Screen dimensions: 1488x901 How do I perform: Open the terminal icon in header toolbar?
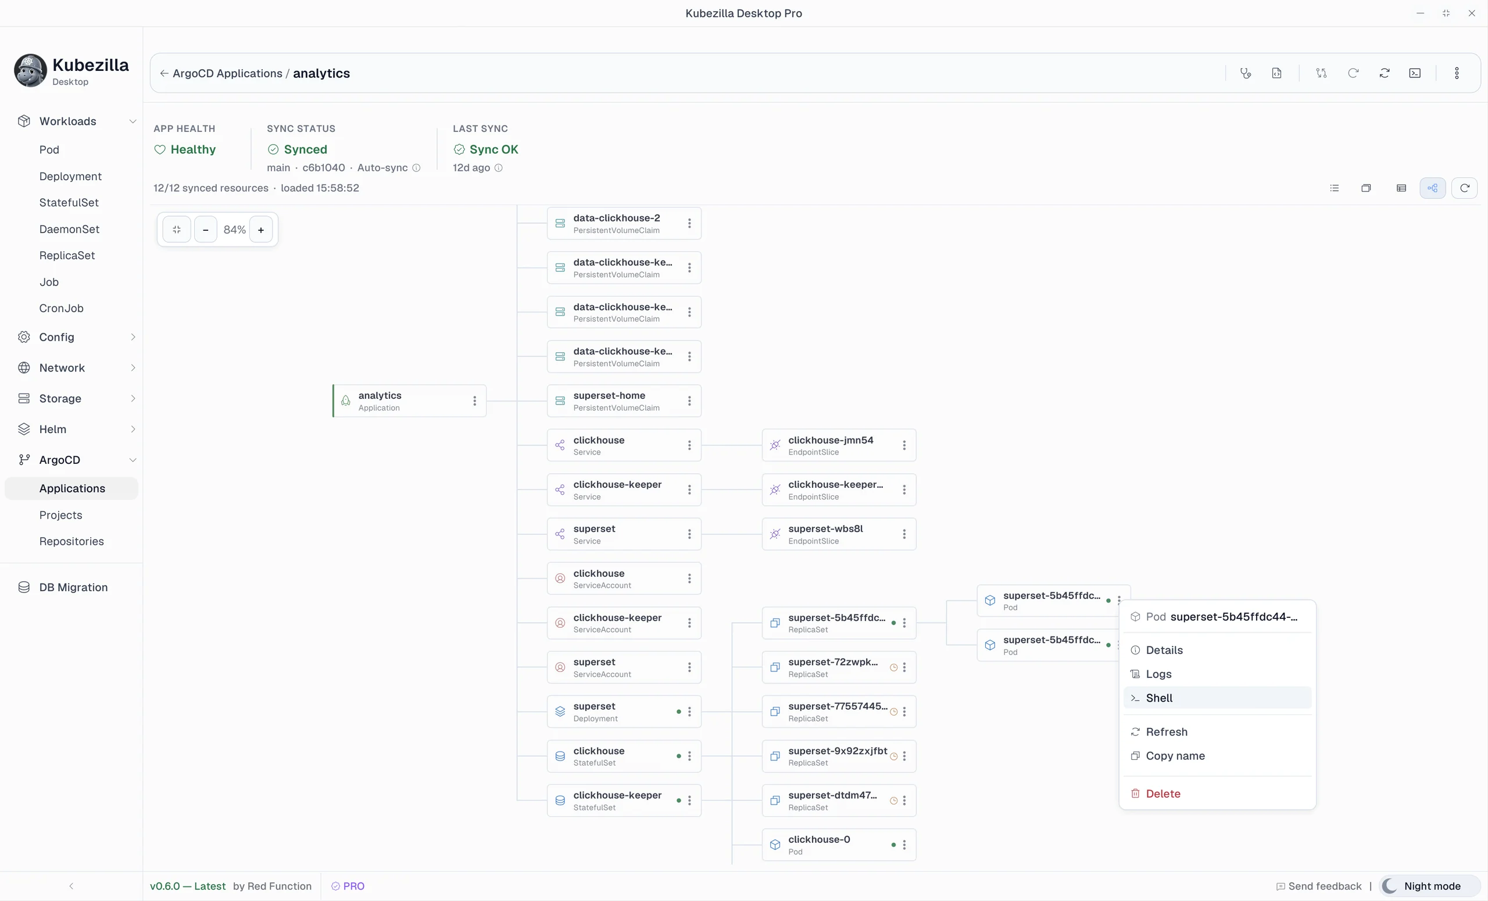(1414, 73)
